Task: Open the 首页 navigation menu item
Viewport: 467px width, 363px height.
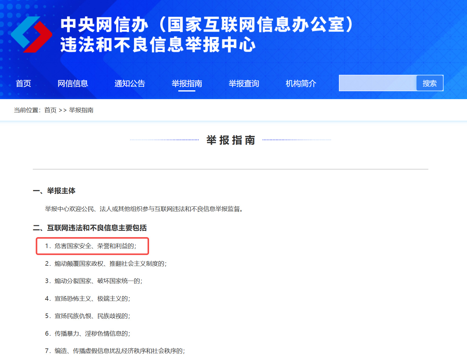Action: 23,83
